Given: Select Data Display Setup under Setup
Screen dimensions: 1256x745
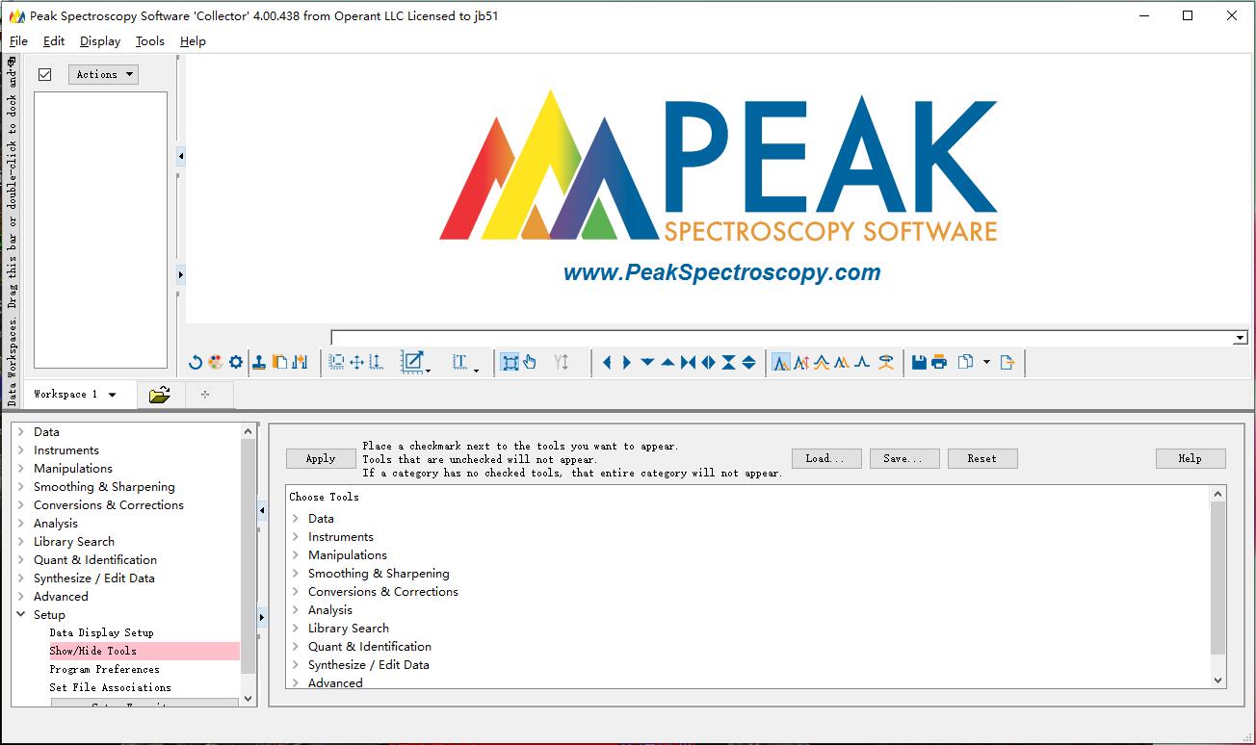Looking at the screenshot, I should [x=101, y=633].
